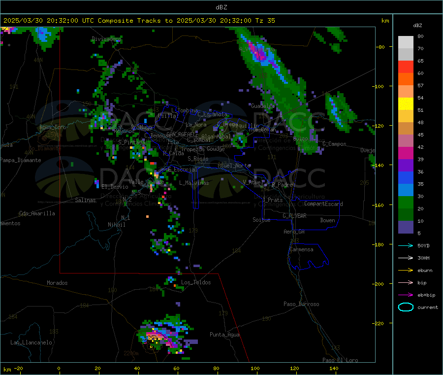Click the SAN_RAFAEL map label

coord(182,134)
